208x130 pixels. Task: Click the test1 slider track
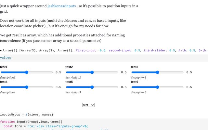coord(27,72)
